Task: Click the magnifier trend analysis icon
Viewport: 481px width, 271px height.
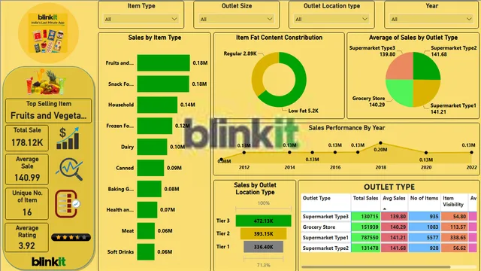Action: coord(70,169)
